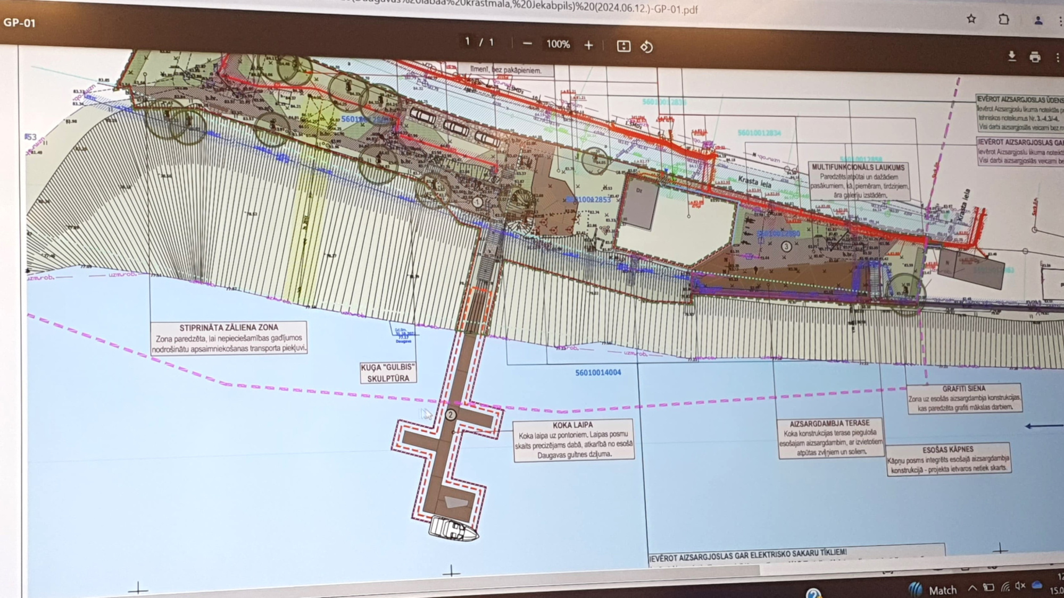Screen dimensions: 1064x598
Task: Click the page number input field
Action: (468, 41)
